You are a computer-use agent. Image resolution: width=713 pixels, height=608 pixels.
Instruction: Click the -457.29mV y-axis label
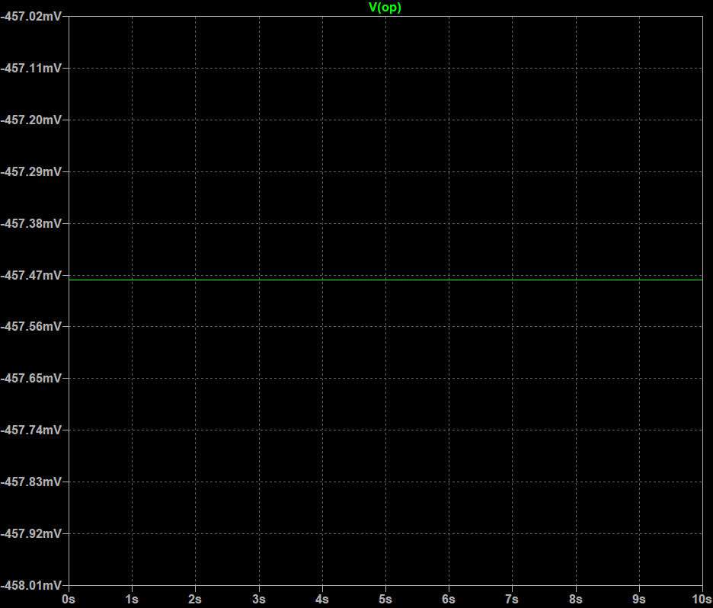click(x=32, y=171)
